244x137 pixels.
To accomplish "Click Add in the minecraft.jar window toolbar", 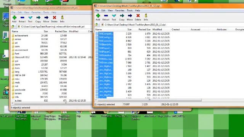I will 14,19.
